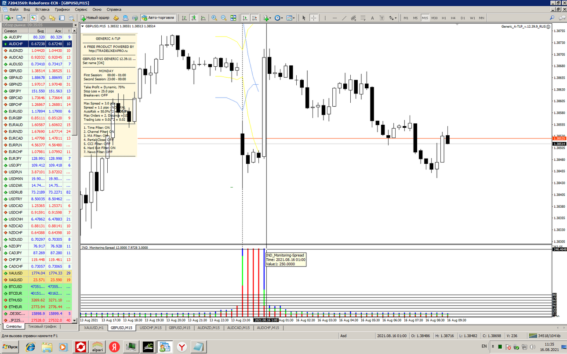
Task: Open MetaEditor from the toolbar
Action: pos(116,18)
